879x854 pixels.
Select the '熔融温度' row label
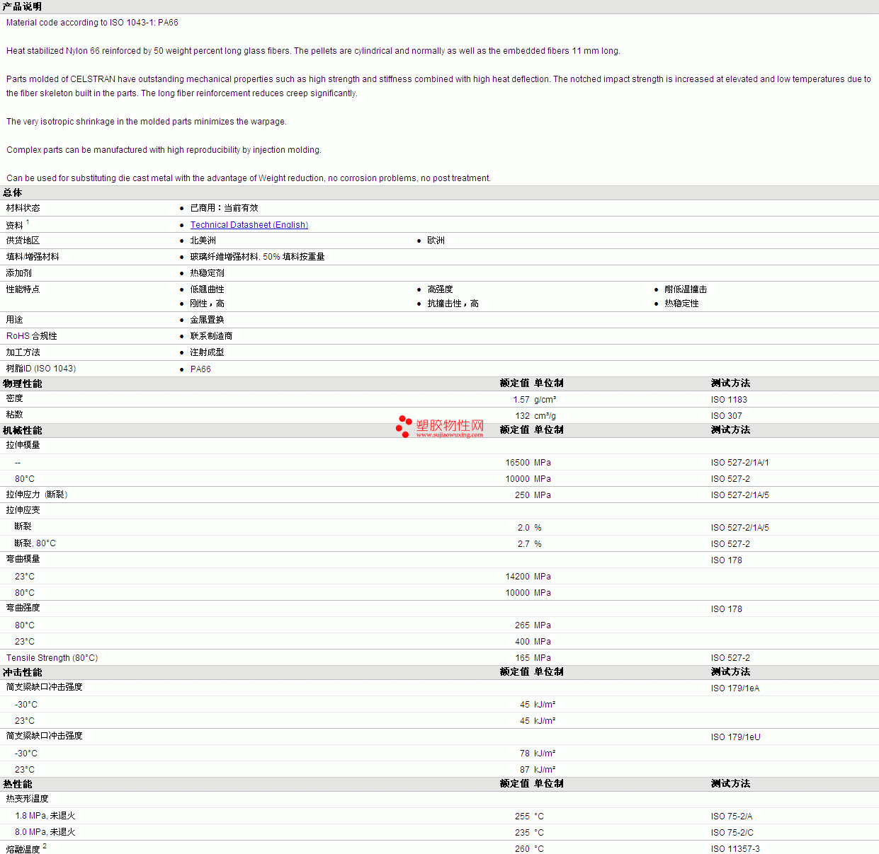pos(23,849)
